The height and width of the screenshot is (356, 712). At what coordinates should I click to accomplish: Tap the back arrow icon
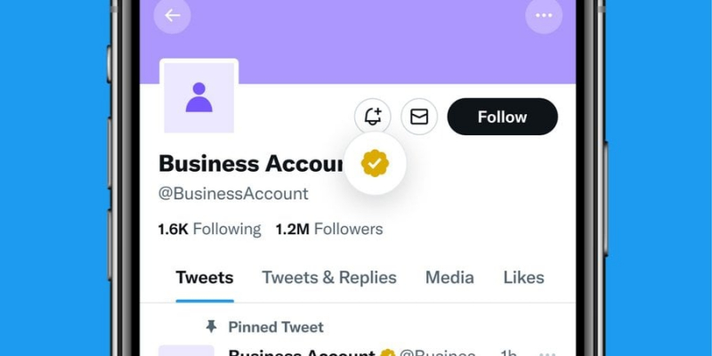[x=172, y=15]
